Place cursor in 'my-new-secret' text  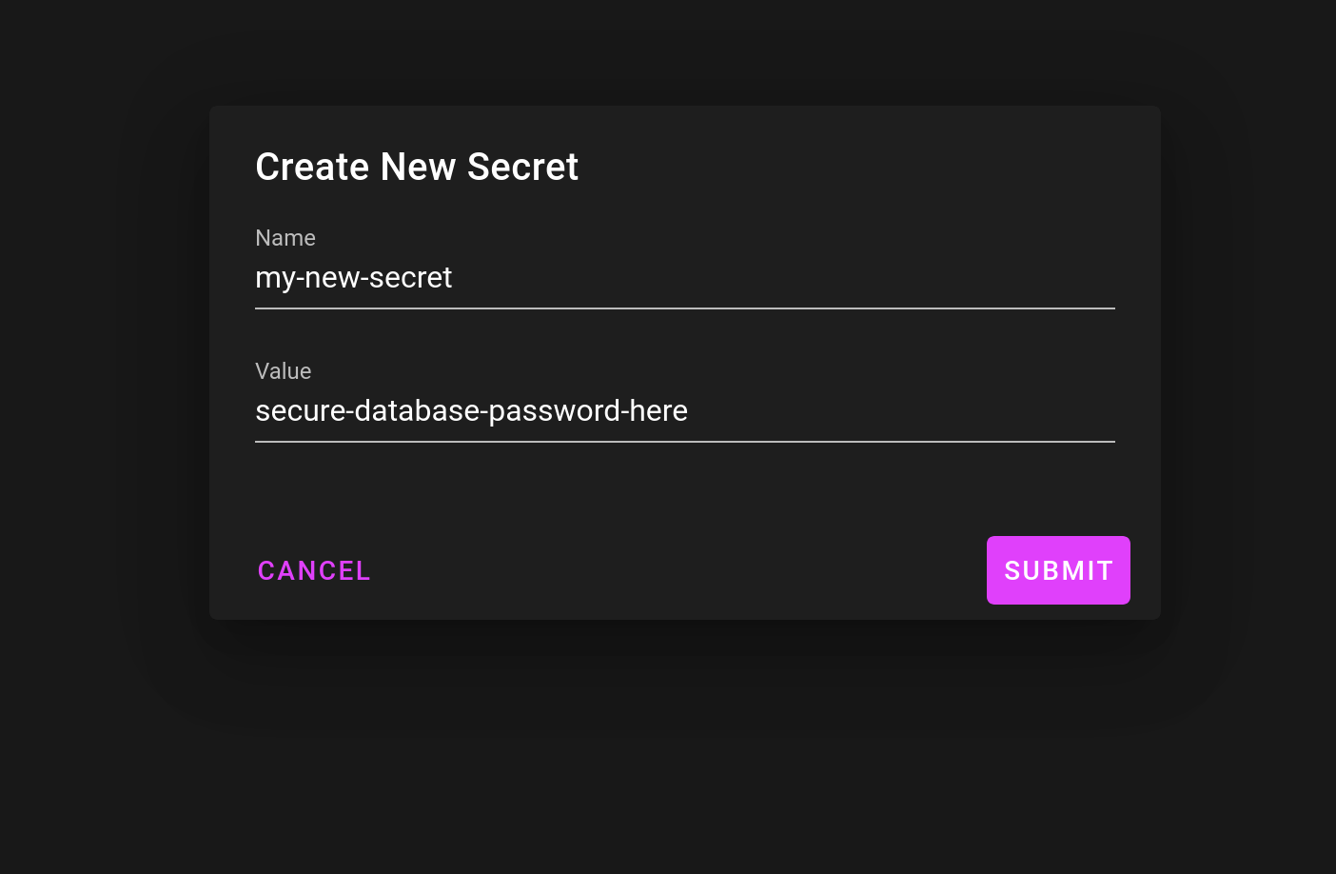pyautogui.click(x=354, y=278)
